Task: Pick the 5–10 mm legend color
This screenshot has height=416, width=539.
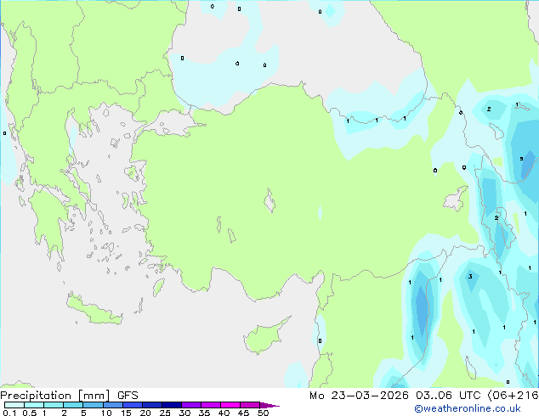Action: (93, 405)
